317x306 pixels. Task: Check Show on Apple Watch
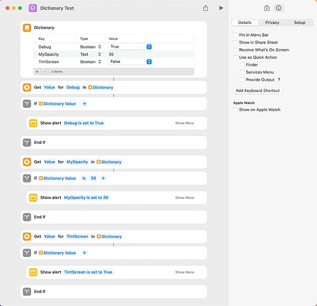235,110
